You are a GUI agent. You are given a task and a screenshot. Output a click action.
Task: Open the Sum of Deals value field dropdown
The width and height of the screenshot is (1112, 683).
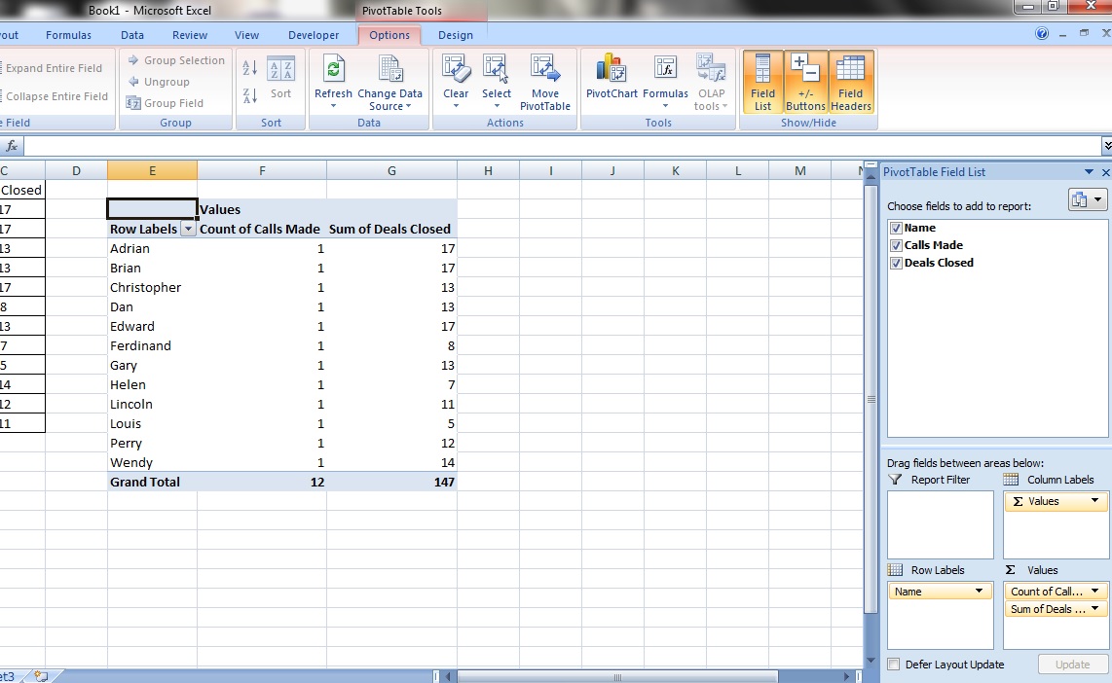coord(1094,609)
